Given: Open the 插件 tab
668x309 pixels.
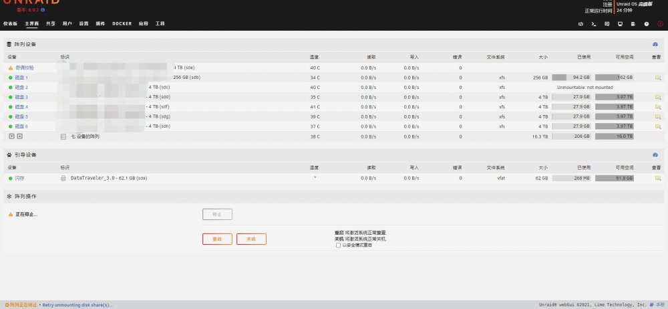Looking at the screenshot, I should pyautogui.click(x=100, y=24).
